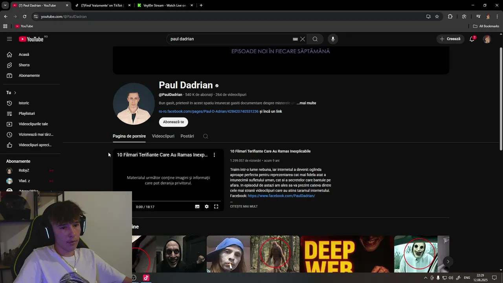The image size is (503, 283).
Task: Expand channel description with ...mai multe
Action: [306, 103]
